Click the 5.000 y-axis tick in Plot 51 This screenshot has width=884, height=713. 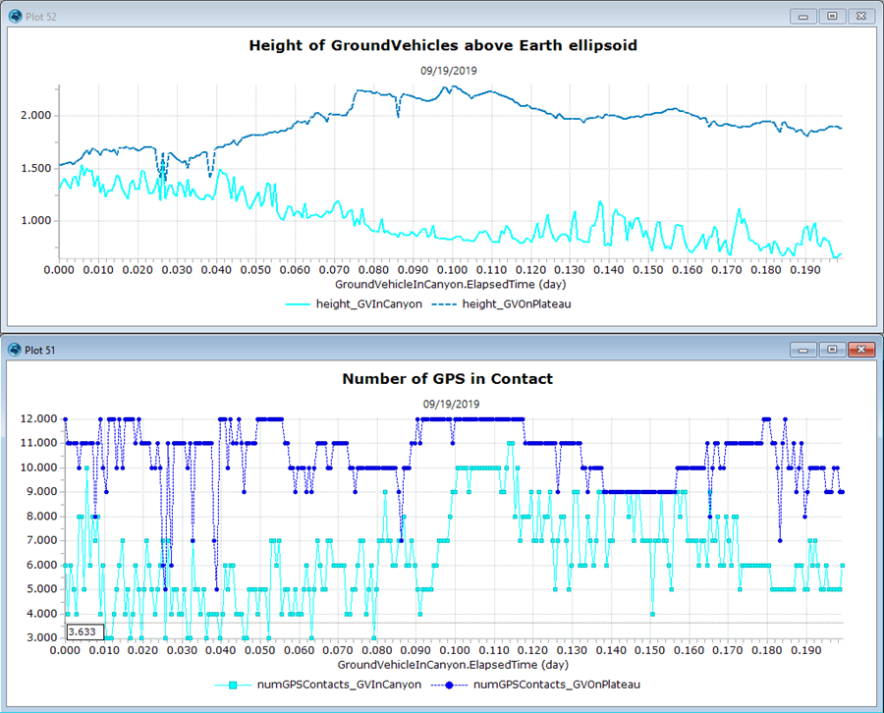[41, 589]
